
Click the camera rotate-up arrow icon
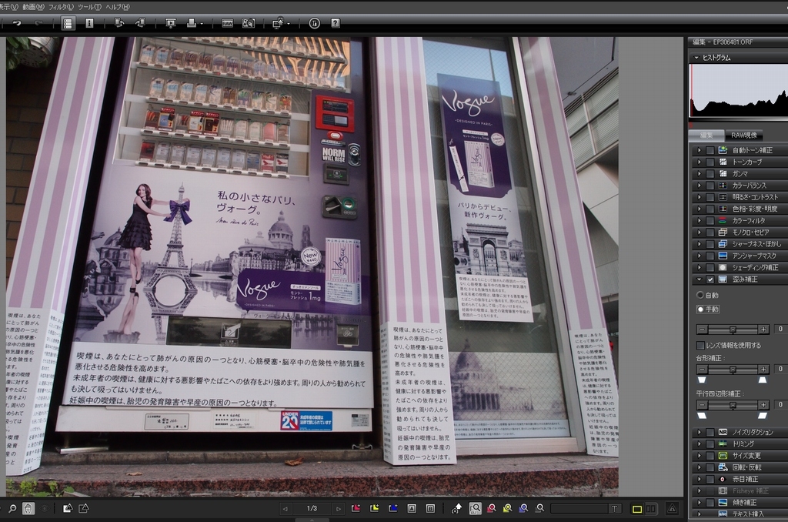coord(456,509)
